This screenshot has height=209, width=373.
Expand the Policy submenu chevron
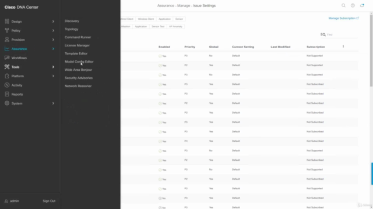[x=53, y=31]
